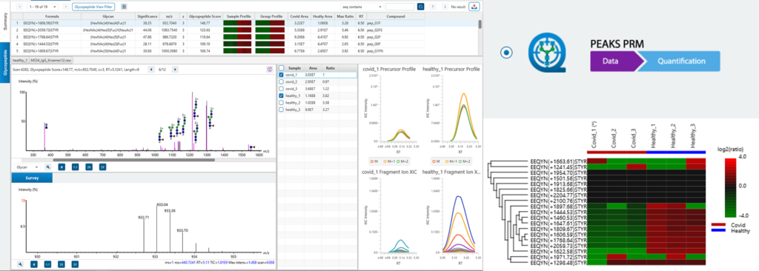
Task: Open the column chooser icon beside Glycopeptide View Filter
Action: coord(125,7)
